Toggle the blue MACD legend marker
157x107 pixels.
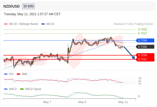(x=6, y=89)
